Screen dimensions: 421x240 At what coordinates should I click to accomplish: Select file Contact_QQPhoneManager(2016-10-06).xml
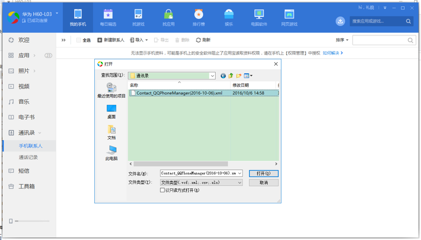179,93
